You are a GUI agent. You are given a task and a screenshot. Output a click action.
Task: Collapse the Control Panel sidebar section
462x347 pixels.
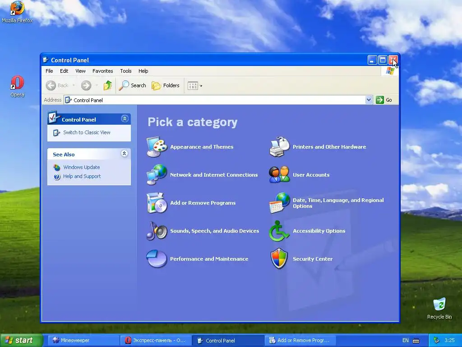click(125, 119)
